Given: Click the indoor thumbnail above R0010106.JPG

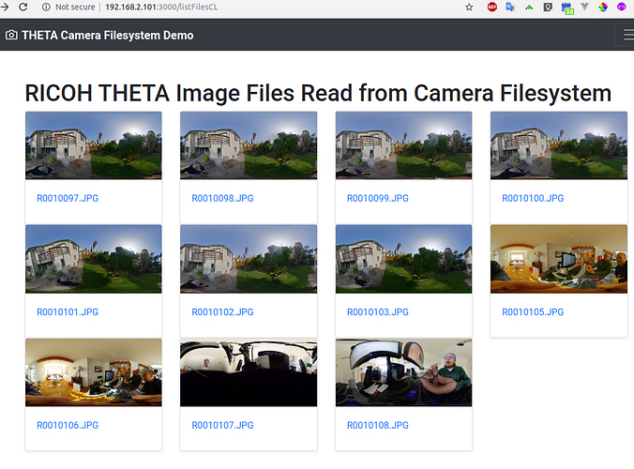Looking at the screenshot, I should (93, 372).
